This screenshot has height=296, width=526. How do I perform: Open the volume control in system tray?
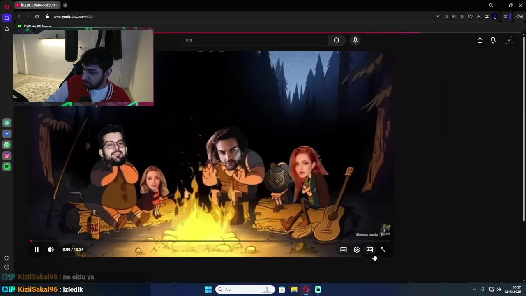tap(498, 289)
